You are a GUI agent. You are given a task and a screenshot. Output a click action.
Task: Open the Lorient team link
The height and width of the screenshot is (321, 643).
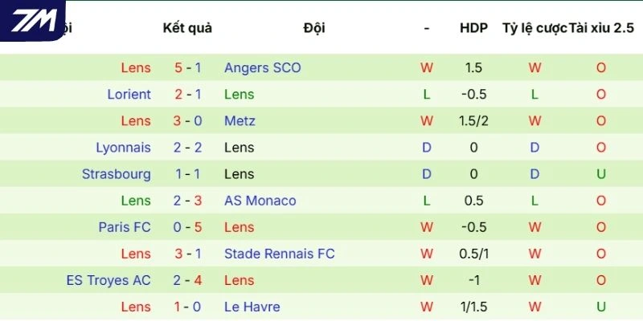click(x=129, y=95)
